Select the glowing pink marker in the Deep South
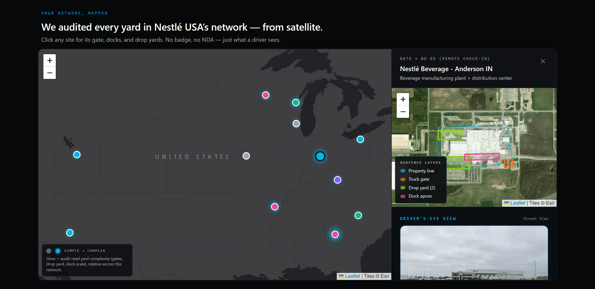595x289 pixels. point(335,234)
